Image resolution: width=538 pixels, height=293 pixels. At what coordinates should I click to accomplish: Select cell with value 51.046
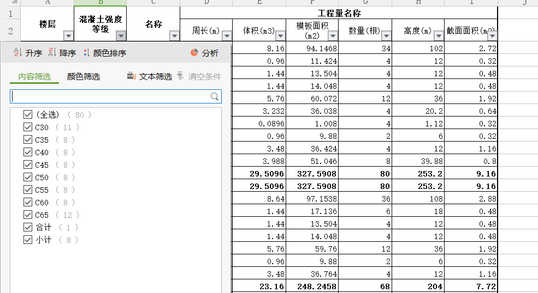click(x=312, y=161)
